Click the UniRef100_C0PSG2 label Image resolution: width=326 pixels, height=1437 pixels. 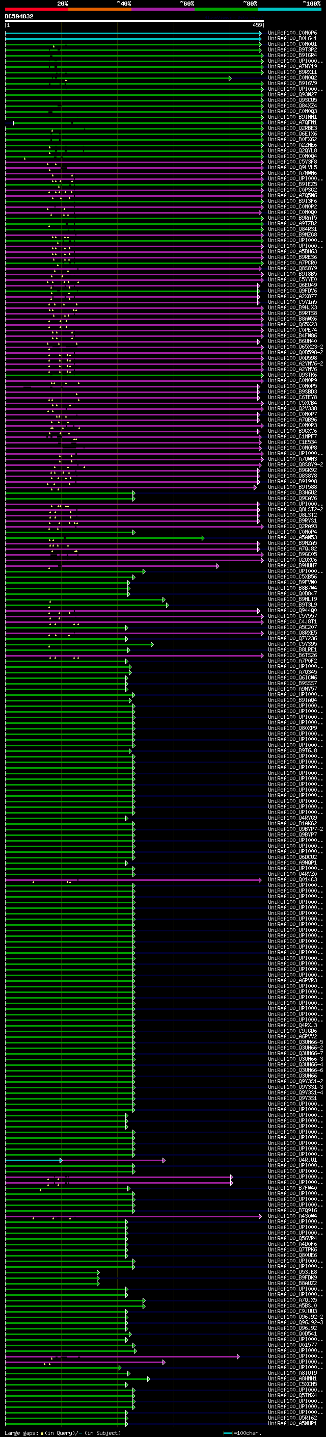pyautogui.click(x=292, y=190)
